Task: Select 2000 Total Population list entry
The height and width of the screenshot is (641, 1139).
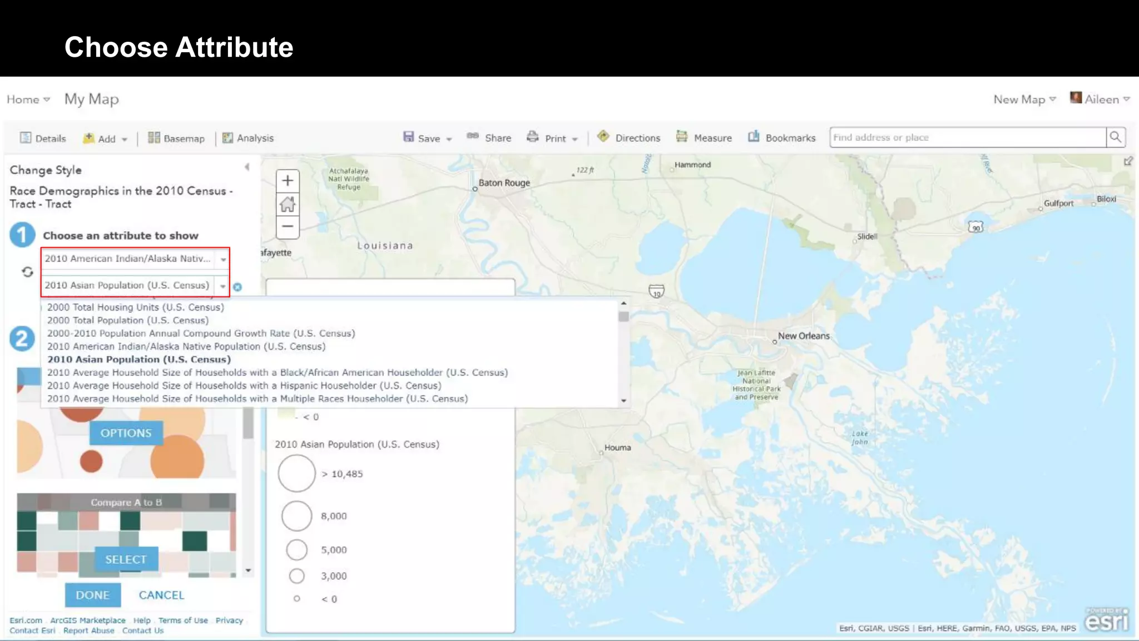Action: 128,320
